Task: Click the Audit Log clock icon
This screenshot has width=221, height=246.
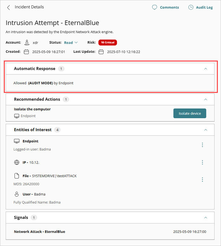Action: pos(191,7)
